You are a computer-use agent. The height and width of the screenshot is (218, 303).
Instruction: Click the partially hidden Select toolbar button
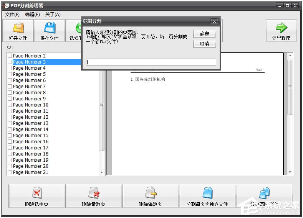click(74, 31)
